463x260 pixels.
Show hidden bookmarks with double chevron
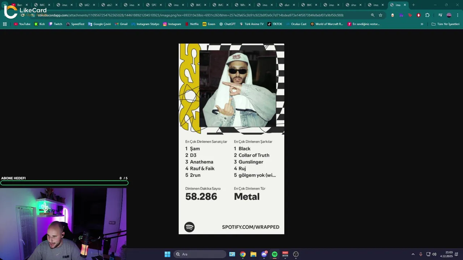click(x=422, y=24)
